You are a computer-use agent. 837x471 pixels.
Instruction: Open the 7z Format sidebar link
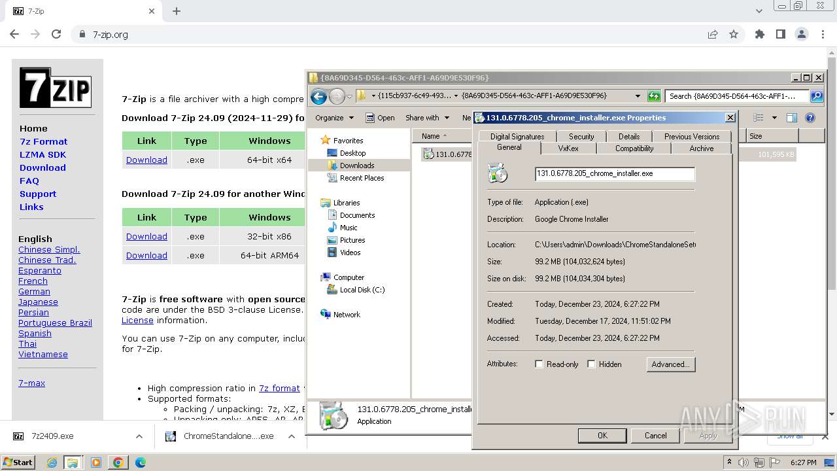tap(43, 141)
